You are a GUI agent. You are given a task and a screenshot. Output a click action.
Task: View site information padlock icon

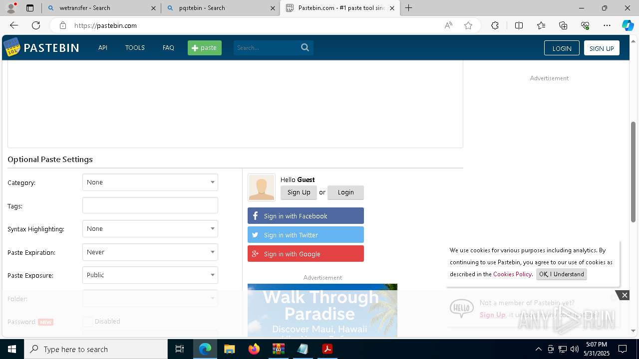pyautogui.click(x=62, y=25)
